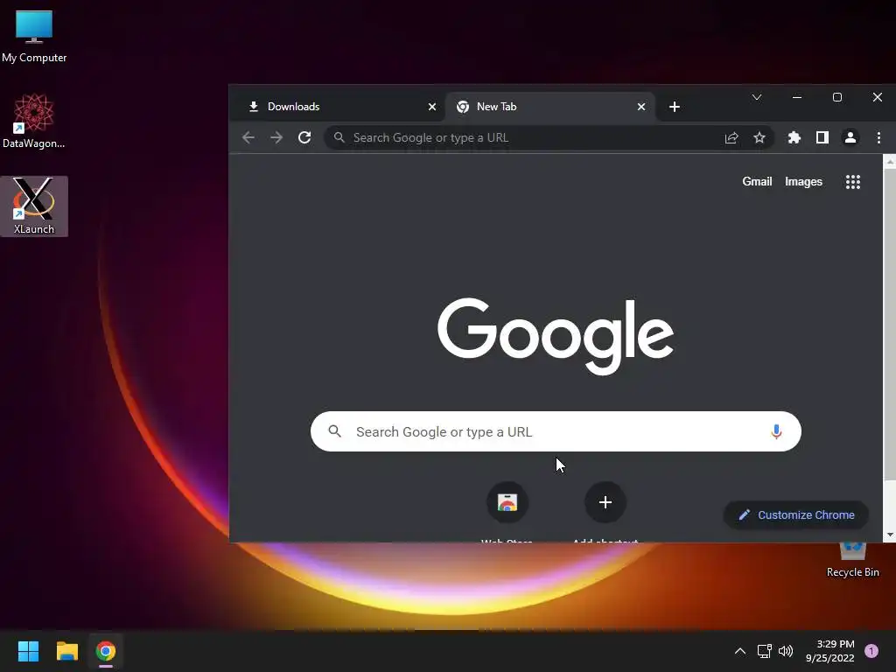
Task: Open the notification badge in the taskbar
Action: tap(871, 651)
